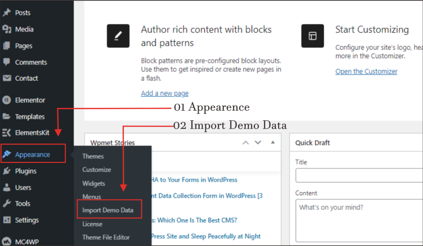Choose License from Appearance submenu

(92, 224)
